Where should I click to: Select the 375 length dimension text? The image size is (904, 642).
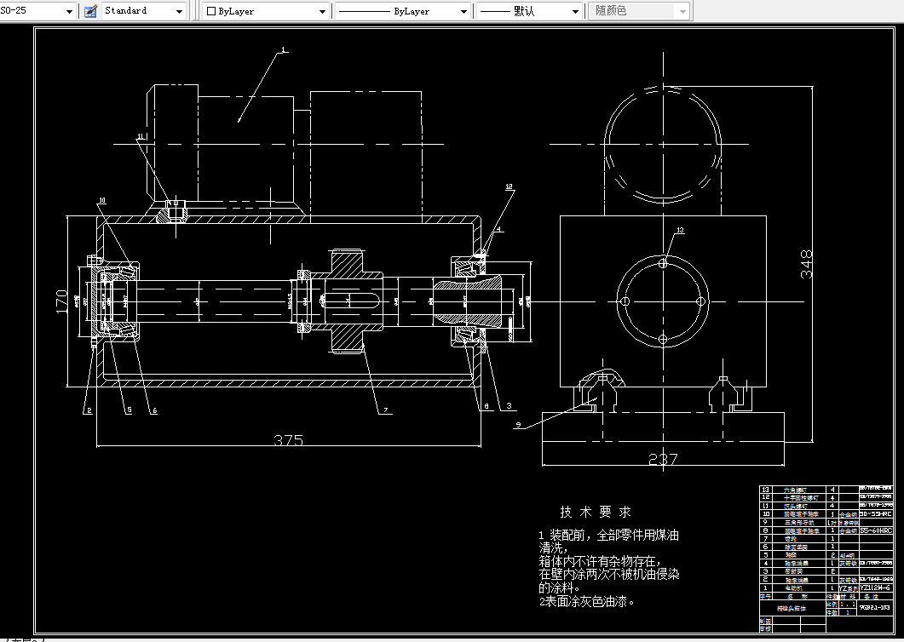(x=288, y=440)
